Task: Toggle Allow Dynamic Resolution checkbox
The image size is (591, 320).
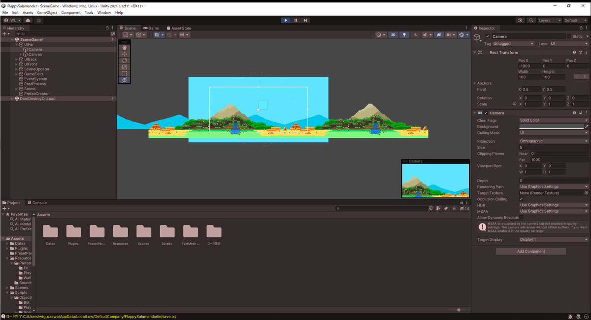Action: point(522,217)
